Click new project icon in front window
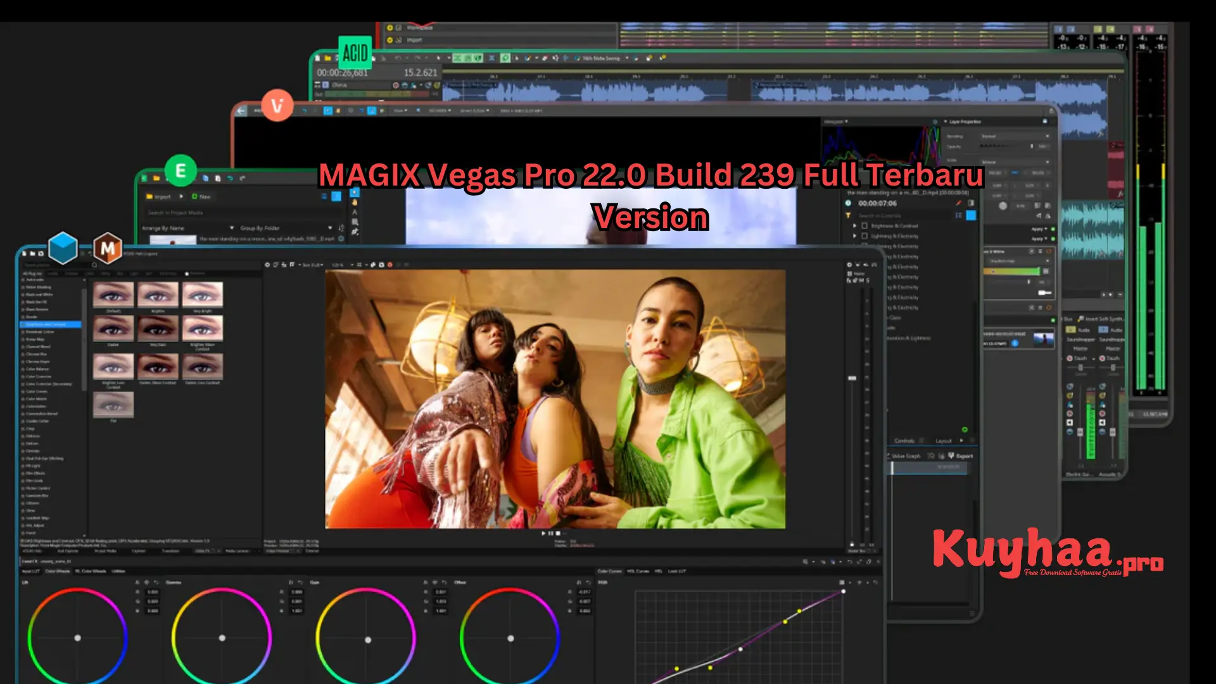Screen dimensions: 1216x684 [x=24, y=253]
